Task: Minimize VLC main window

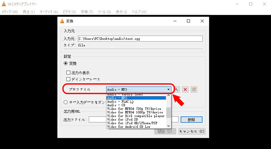Action: tap(237, 4)
